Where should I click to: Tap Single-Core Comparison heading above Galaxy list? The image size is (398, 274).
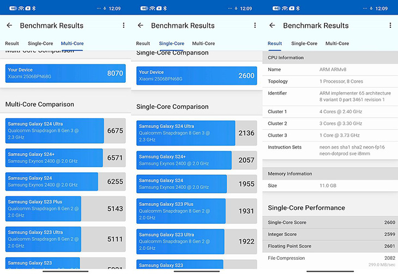tap(172, 107)
